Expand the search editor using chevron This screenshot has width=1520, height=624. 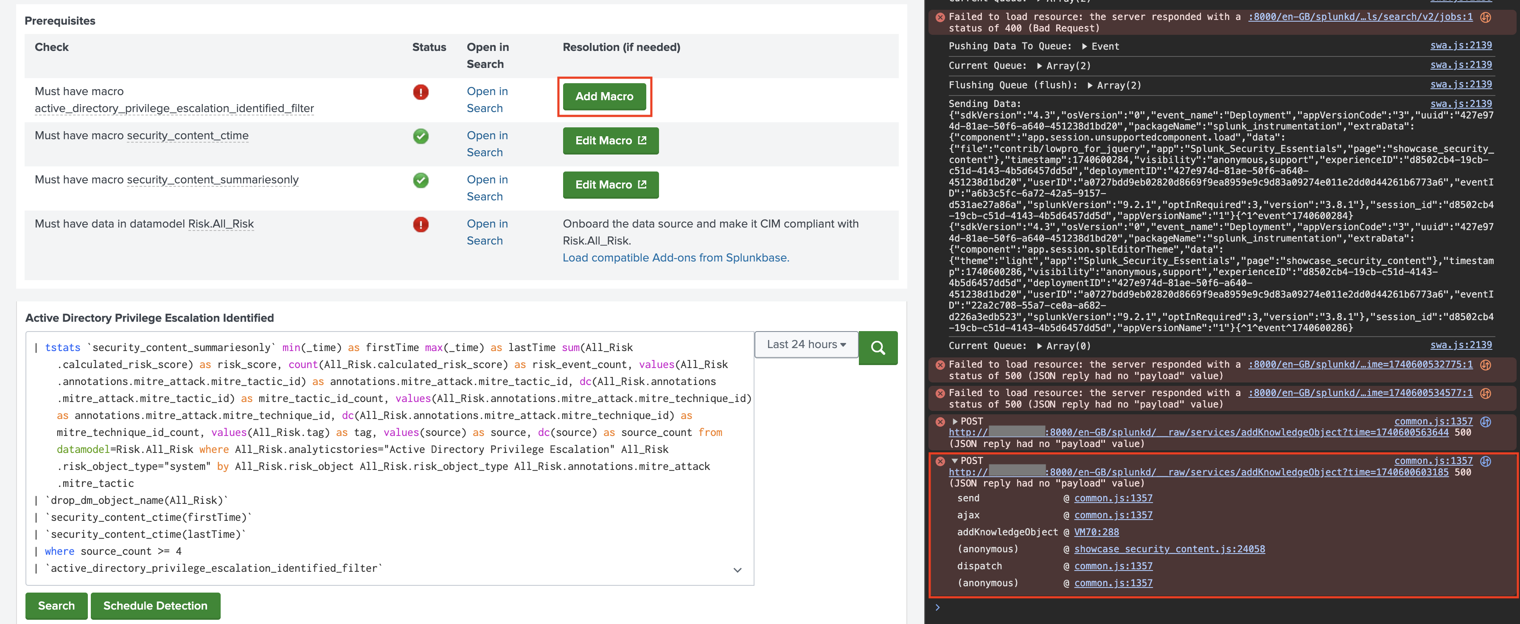coord(737,570)
